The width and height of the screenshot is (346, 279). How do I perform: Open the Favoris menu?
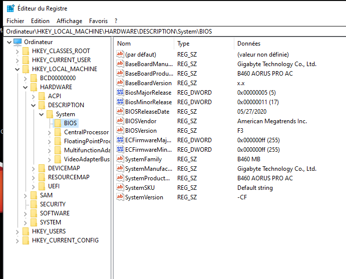(98, 21)
